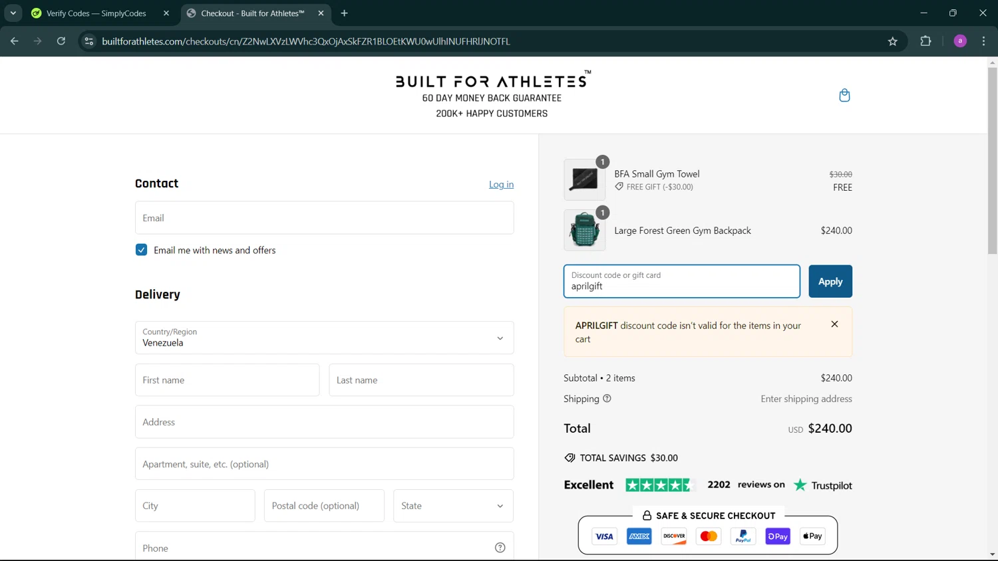Click the Last name field
This screenshot has width=998, height=561.
(421, 380)
